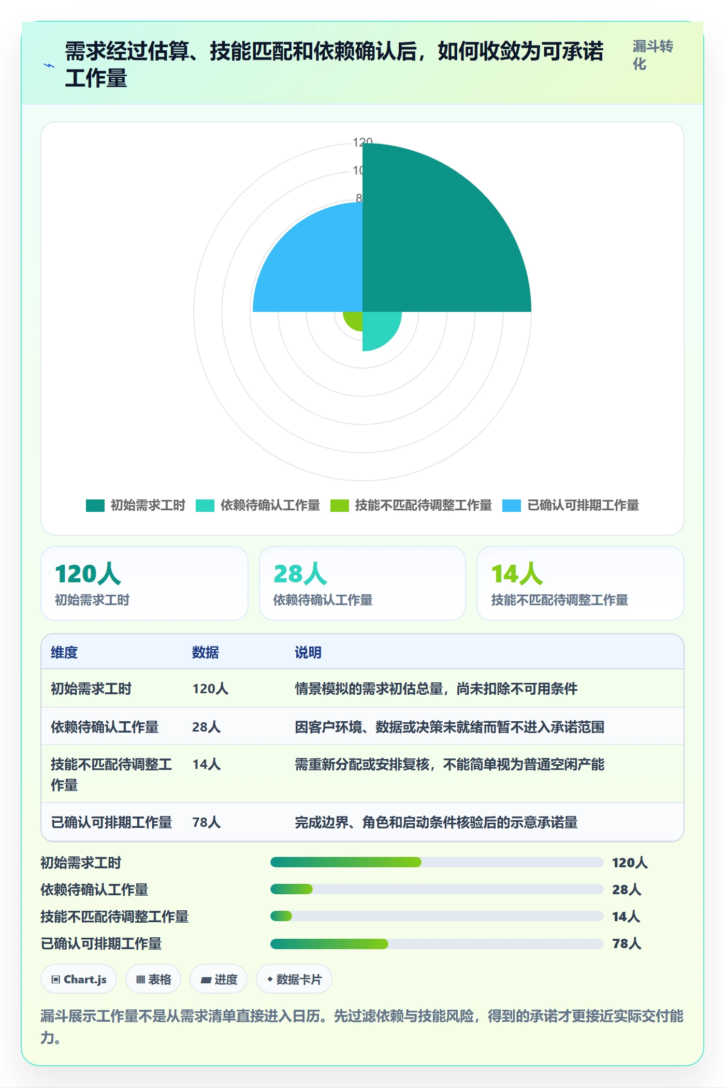This screenshot has height=1088, width=725.
Task: Click the dark teal legend color box
Action: [x=95, y=506]
